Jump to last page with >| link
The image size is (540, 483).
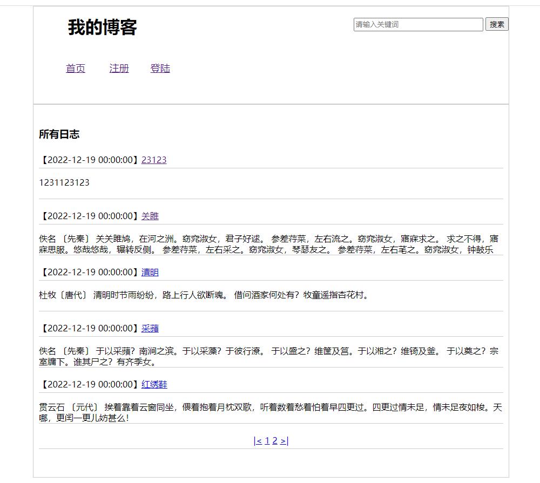click(284, 441)
